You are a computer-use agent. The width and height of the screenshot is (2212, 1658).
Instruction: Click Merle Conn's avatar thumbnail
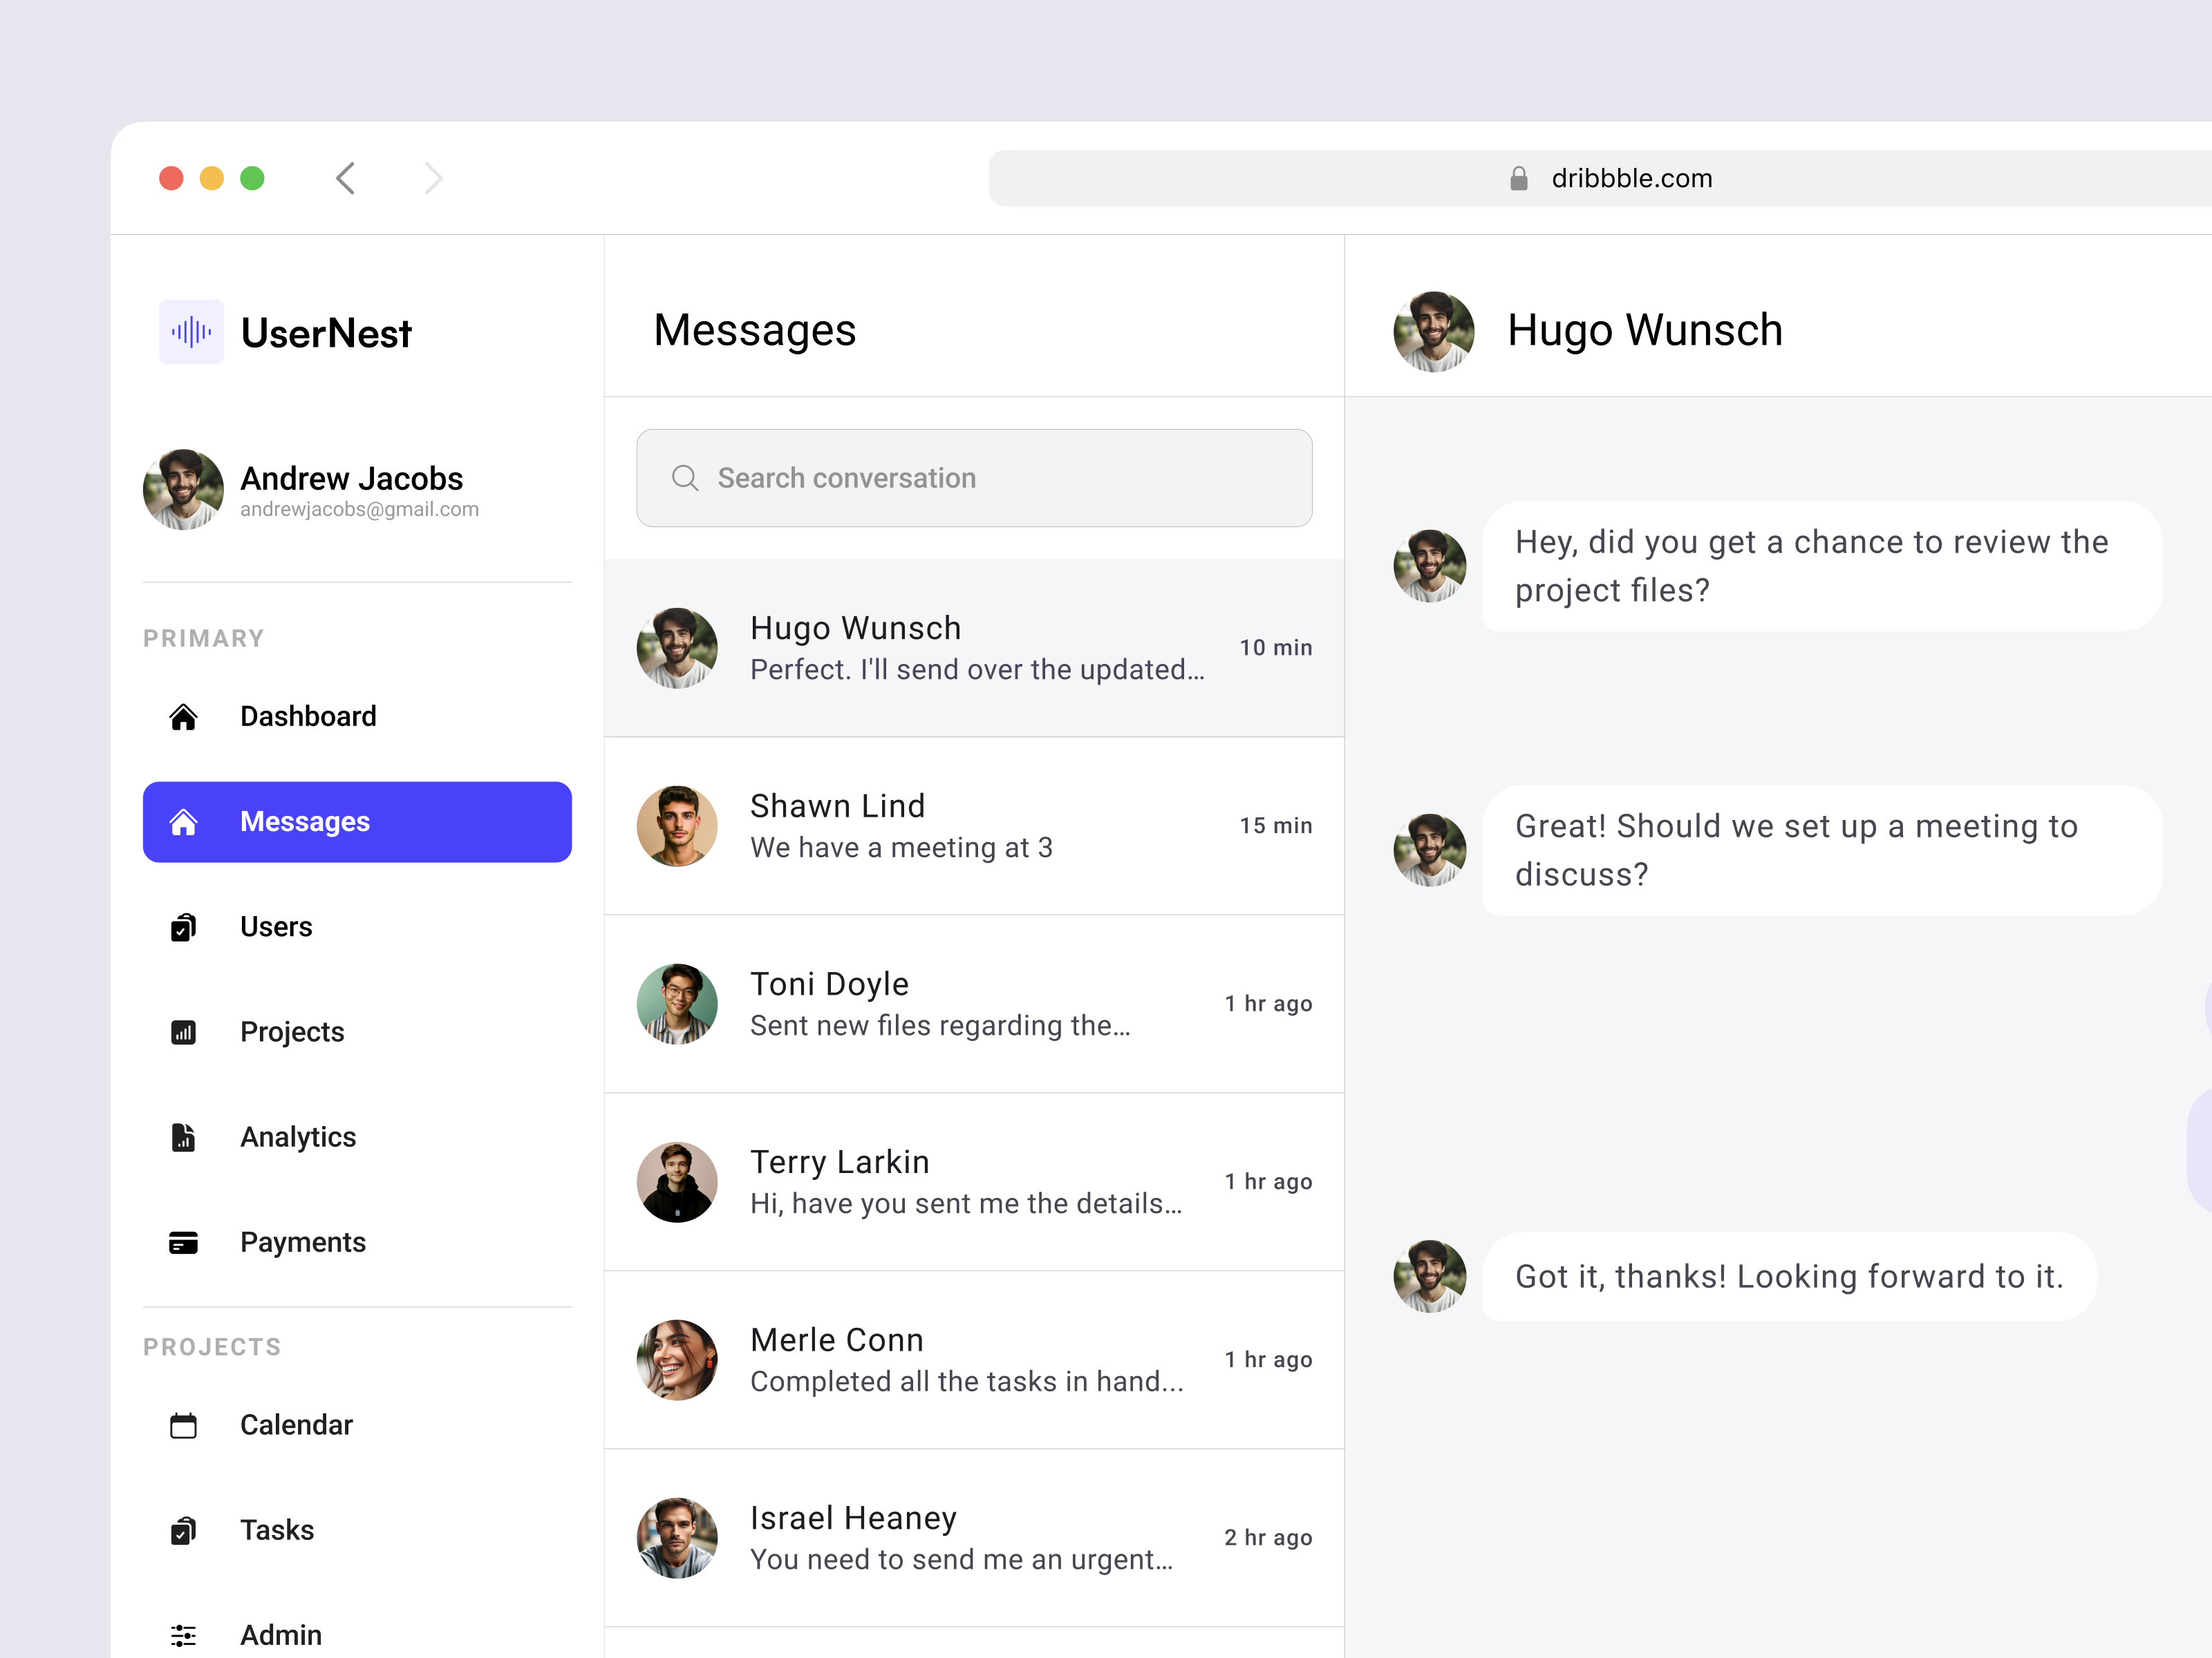677,1360
